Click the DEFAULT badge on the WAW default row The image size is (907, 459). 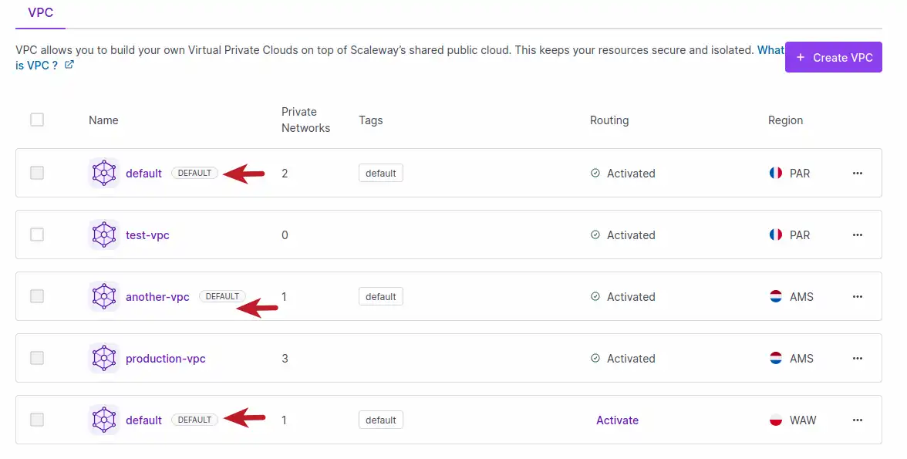(x=194, y=420)
